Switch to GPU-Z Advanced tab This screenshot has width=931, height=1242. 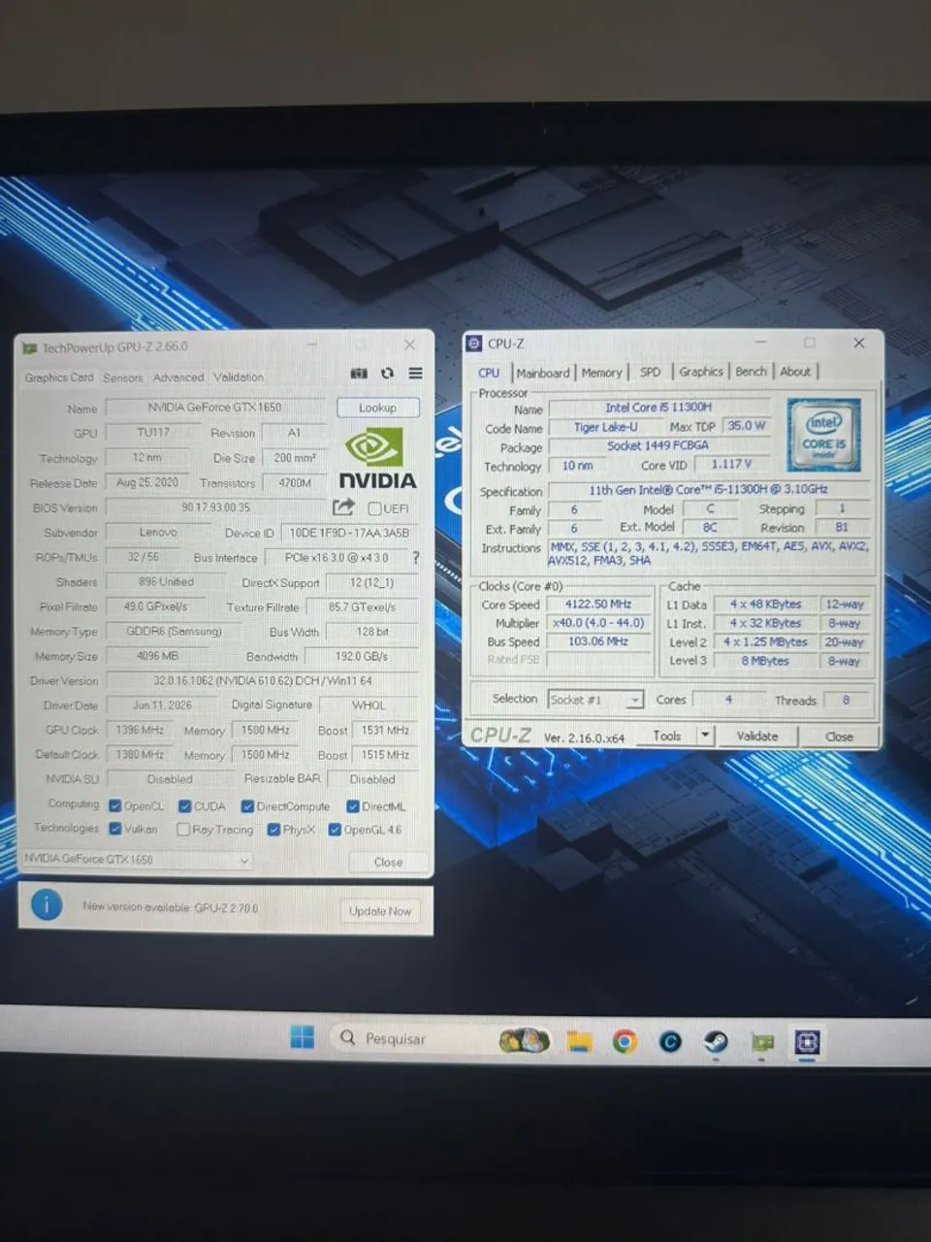[x=178, y=377]
